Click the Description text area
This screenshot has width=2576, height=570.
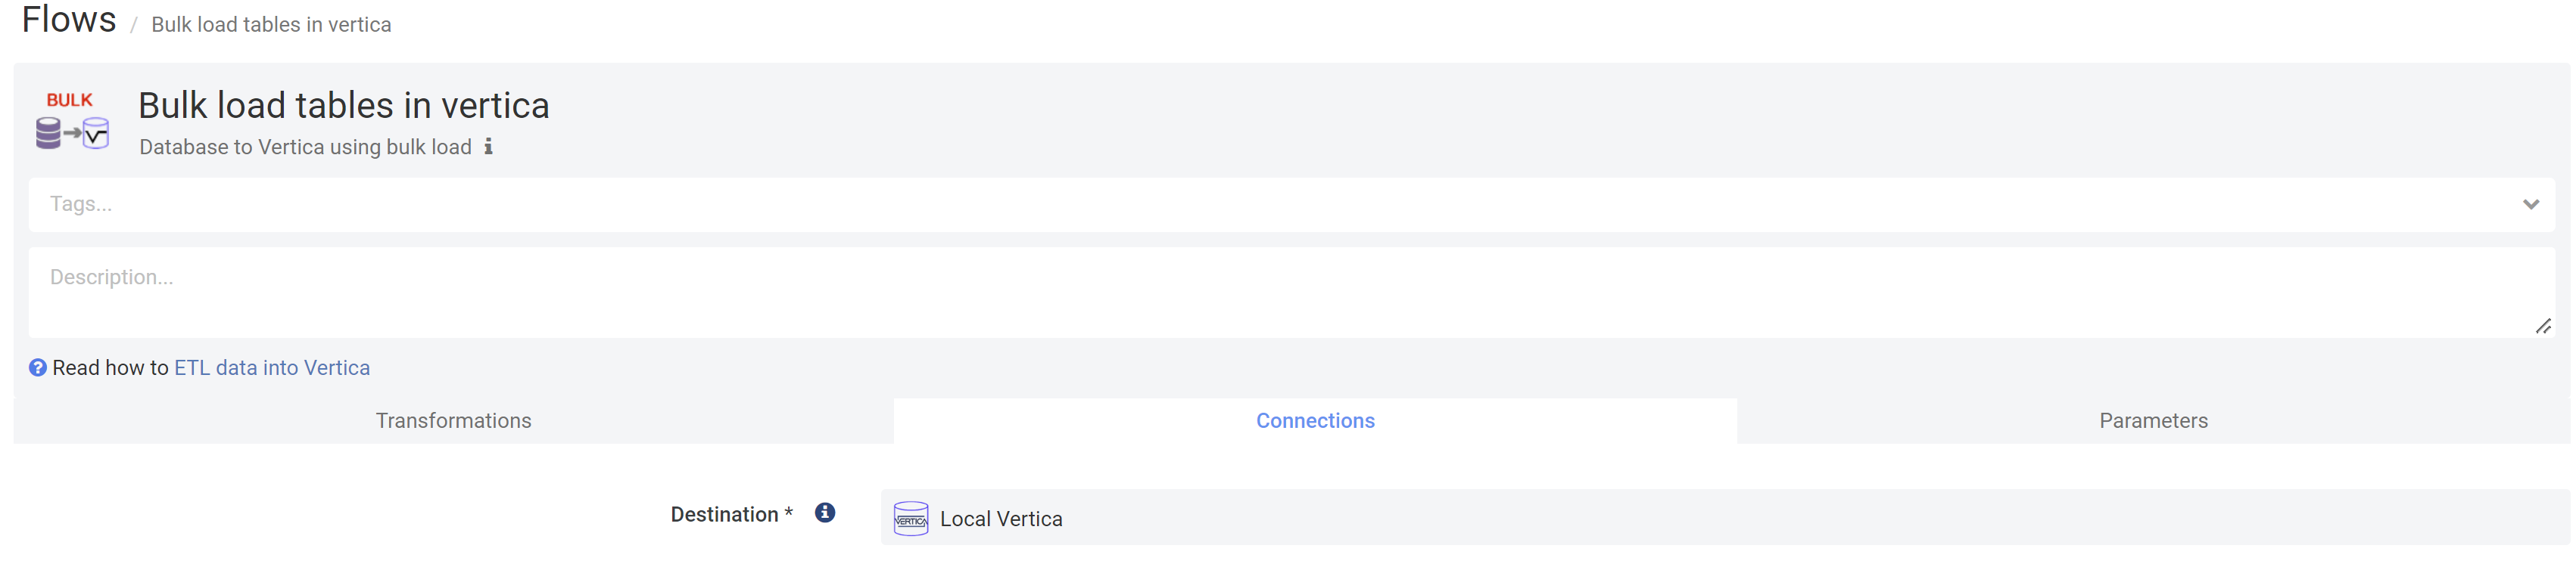coord(1291,293)
